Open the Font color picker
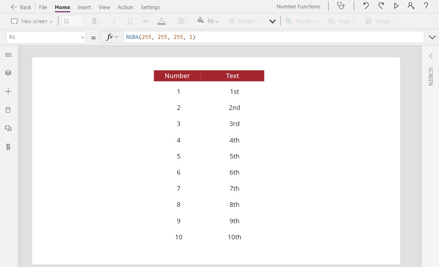Screen dimensions: 439x267 pos(162,21)
